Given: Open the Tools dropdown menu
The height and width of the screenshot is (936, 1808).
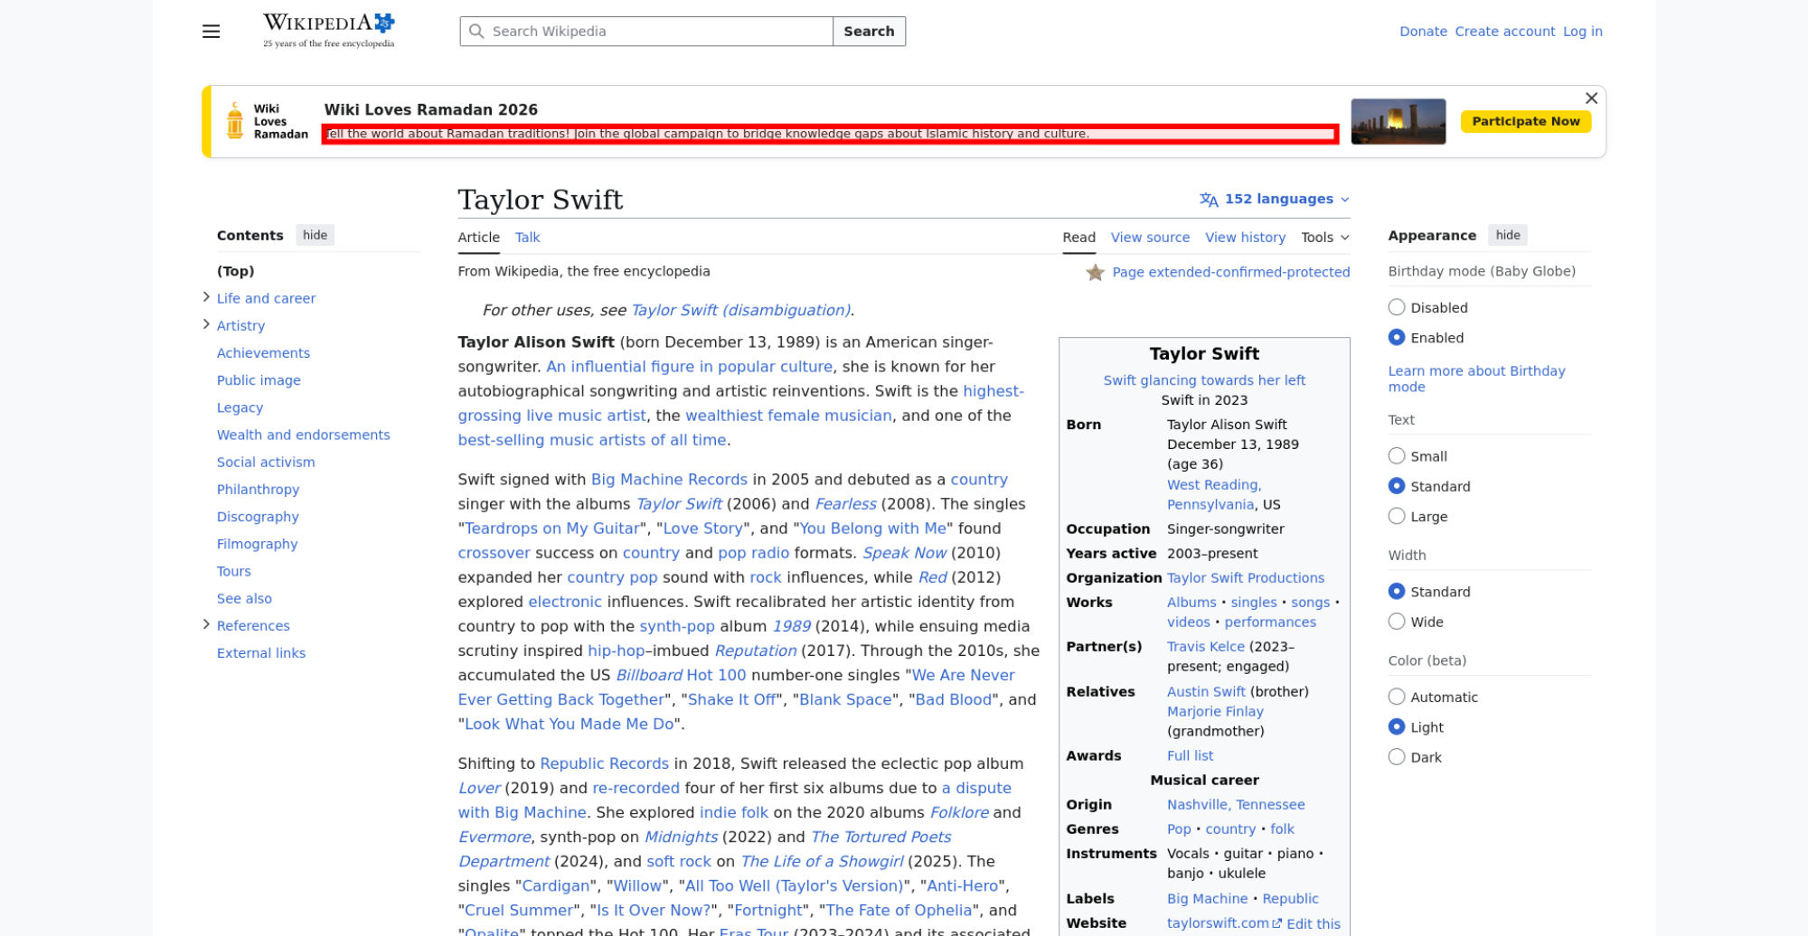Looking at the screenshot, I should click(x=1324, y=238).
